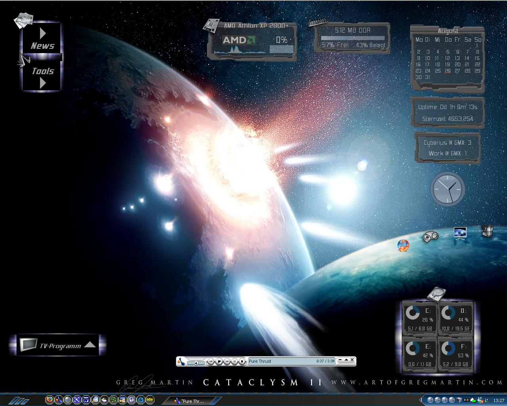Click the Pure Thrust track title display
Viewport: 507px width, 406px height.
pyautogui.click(x=260, y=361)
